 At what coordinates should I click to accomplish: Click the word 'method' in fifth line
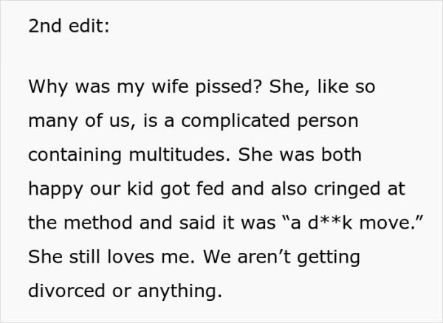click(98, 222)
